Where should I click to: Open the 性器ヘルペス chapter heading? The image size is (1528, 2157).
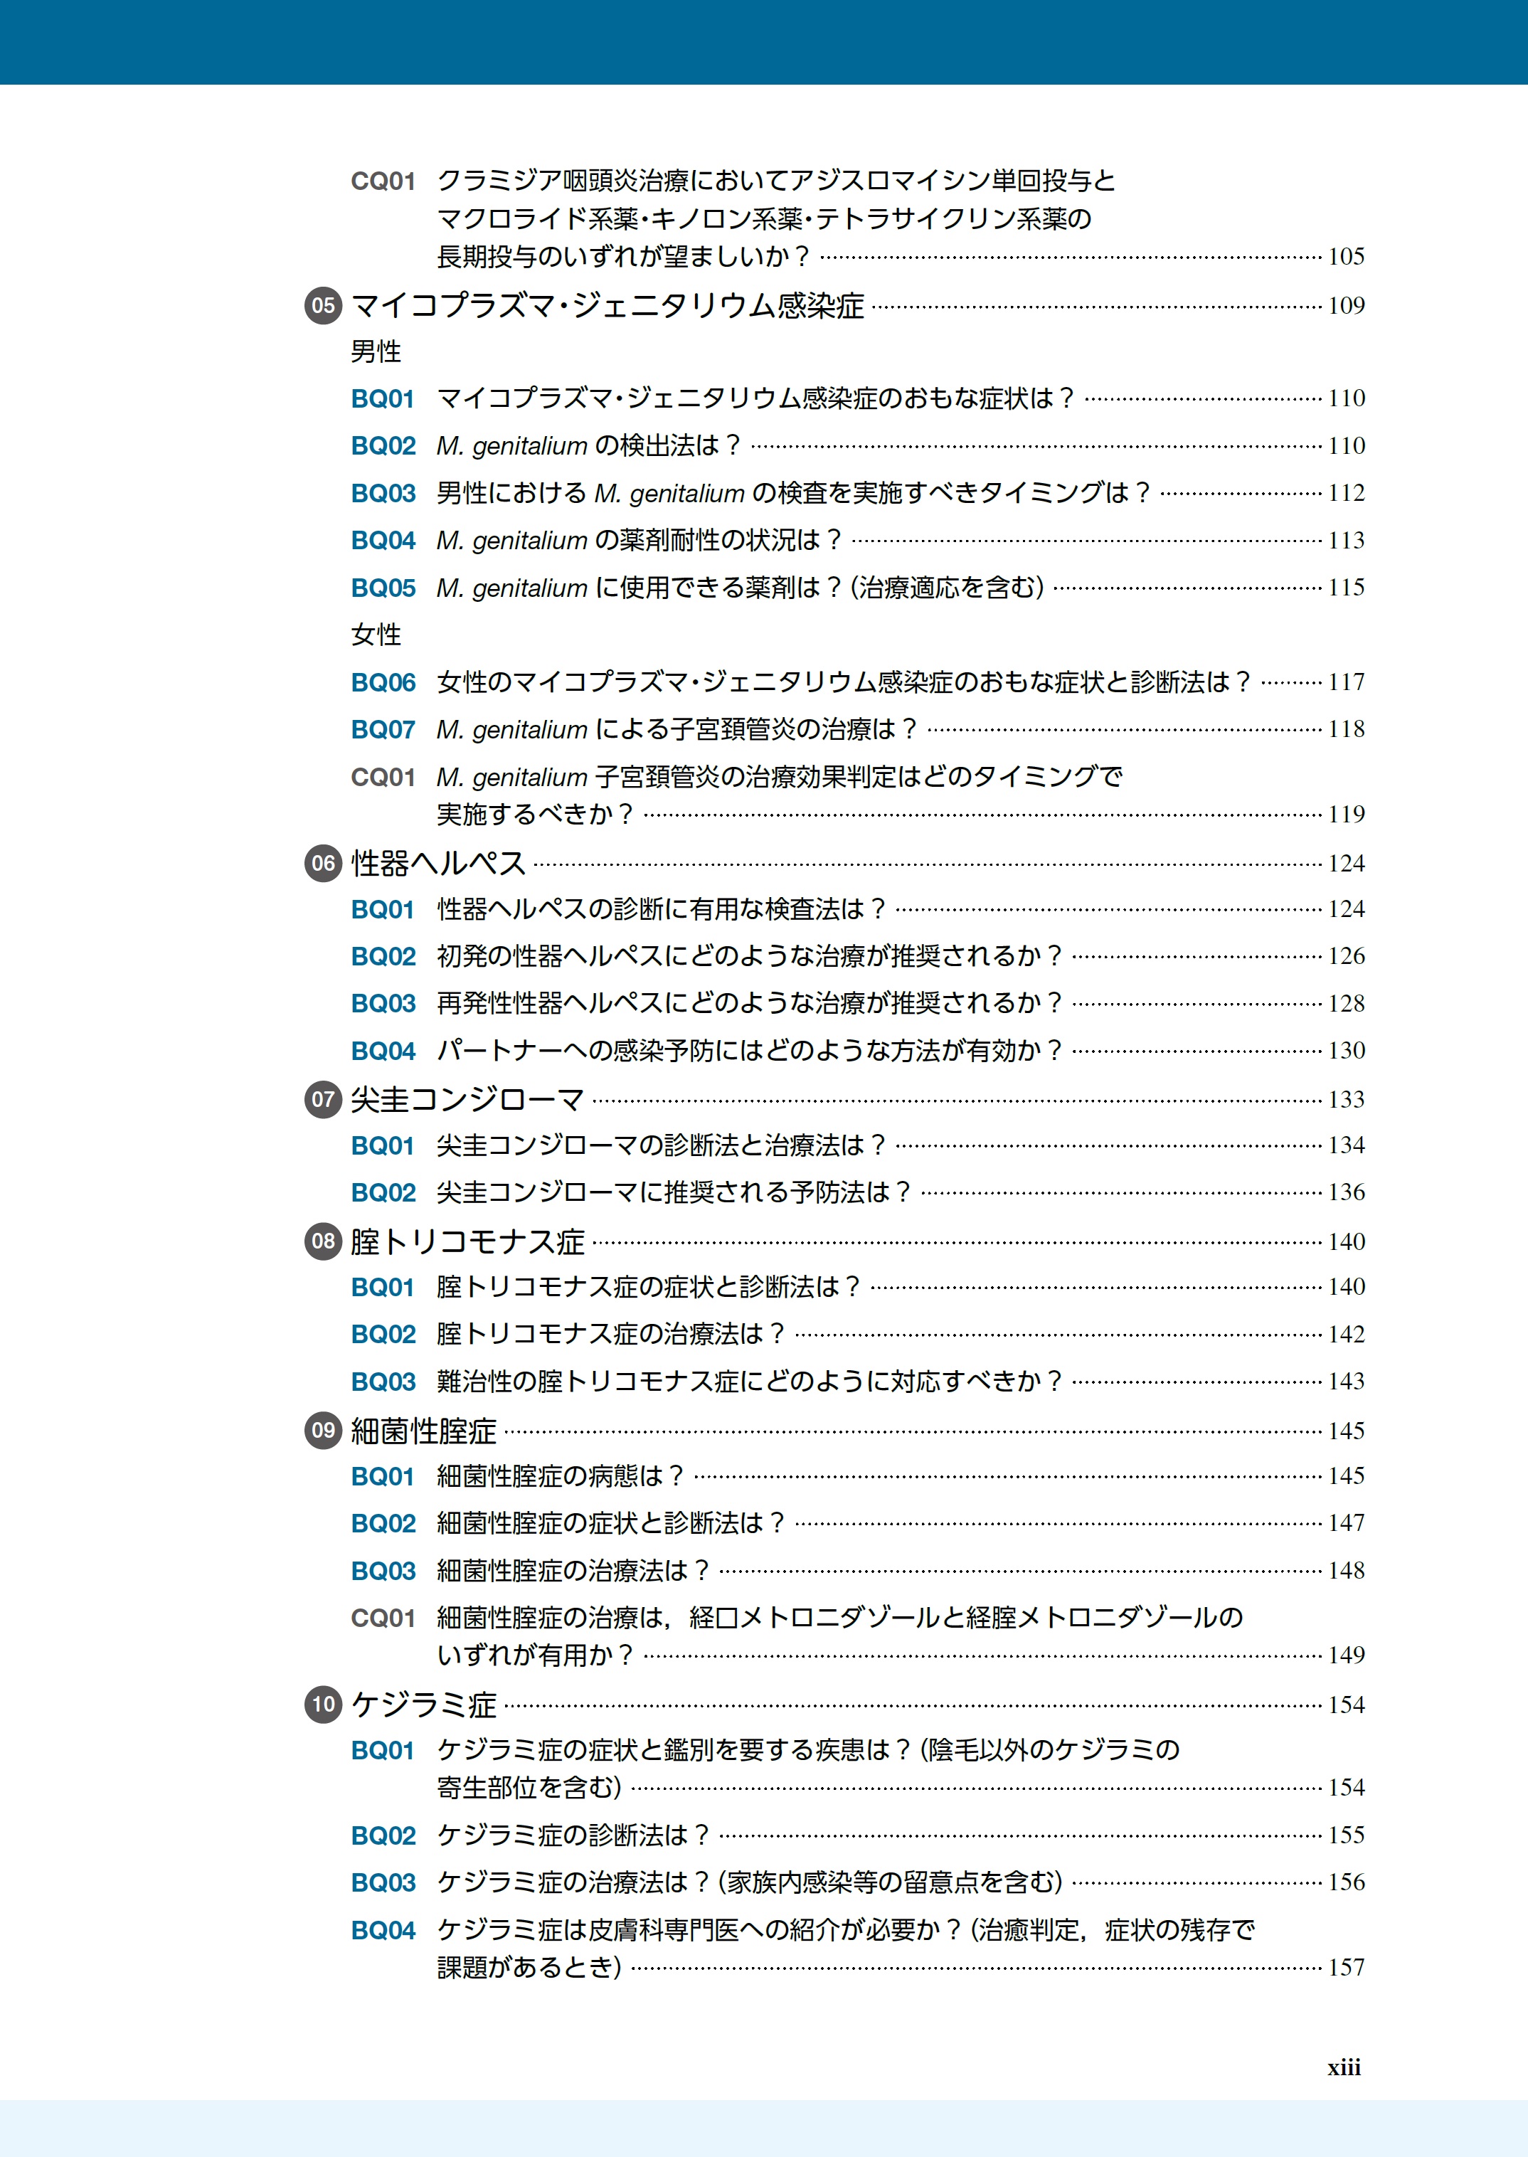tap(437, 864)
